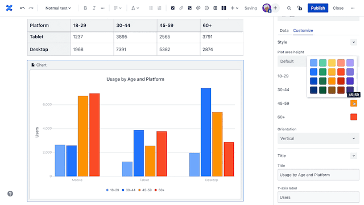Click the Desktop row header cell
The width and height of the screenshot is (364, 205).
click(49, 50)
